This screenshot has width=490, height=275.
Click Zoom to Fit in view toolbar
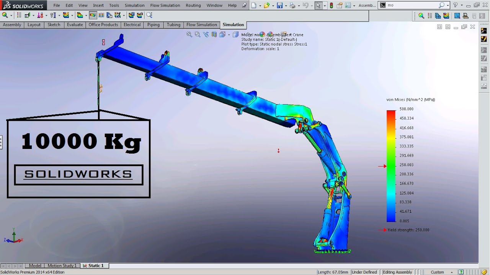coord(189,34)
